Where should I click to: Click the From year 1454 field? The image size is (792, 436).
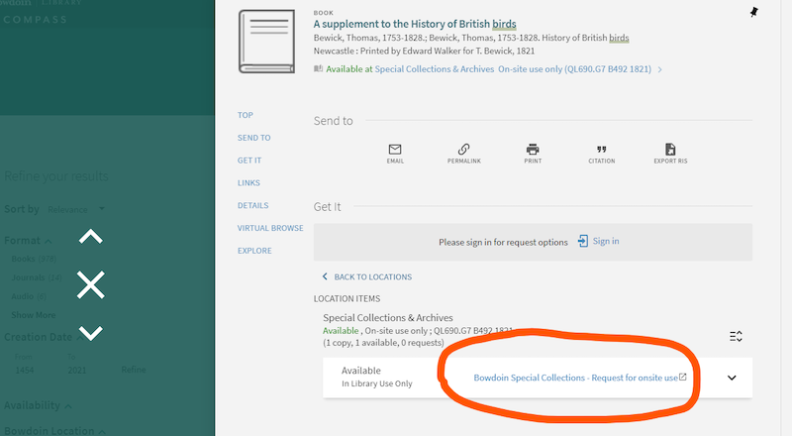click(x=25, y=371)
